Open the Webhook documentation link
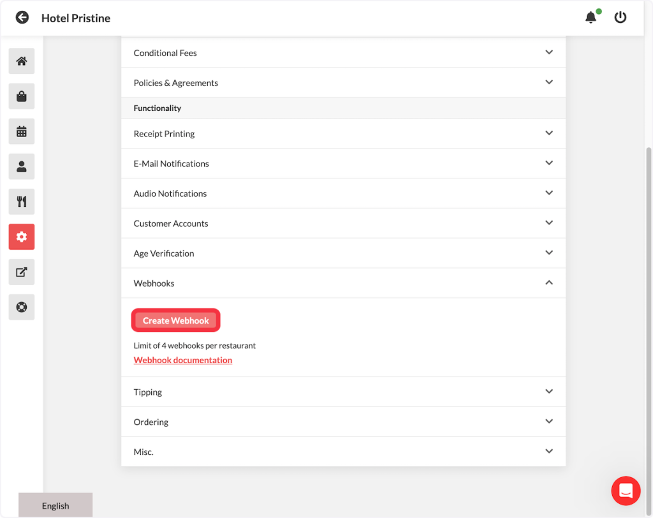This screenshot has height=518, width=653. point(183,360)
